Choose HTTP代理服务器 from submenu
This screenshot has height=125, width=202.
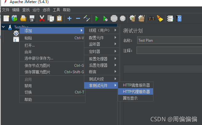(x=136, y=92)
